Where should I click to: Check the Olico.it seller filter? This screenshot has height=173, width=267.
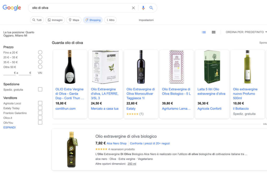click(x=40, y=118)
